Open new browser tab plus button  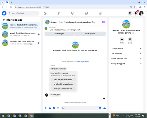11,2
